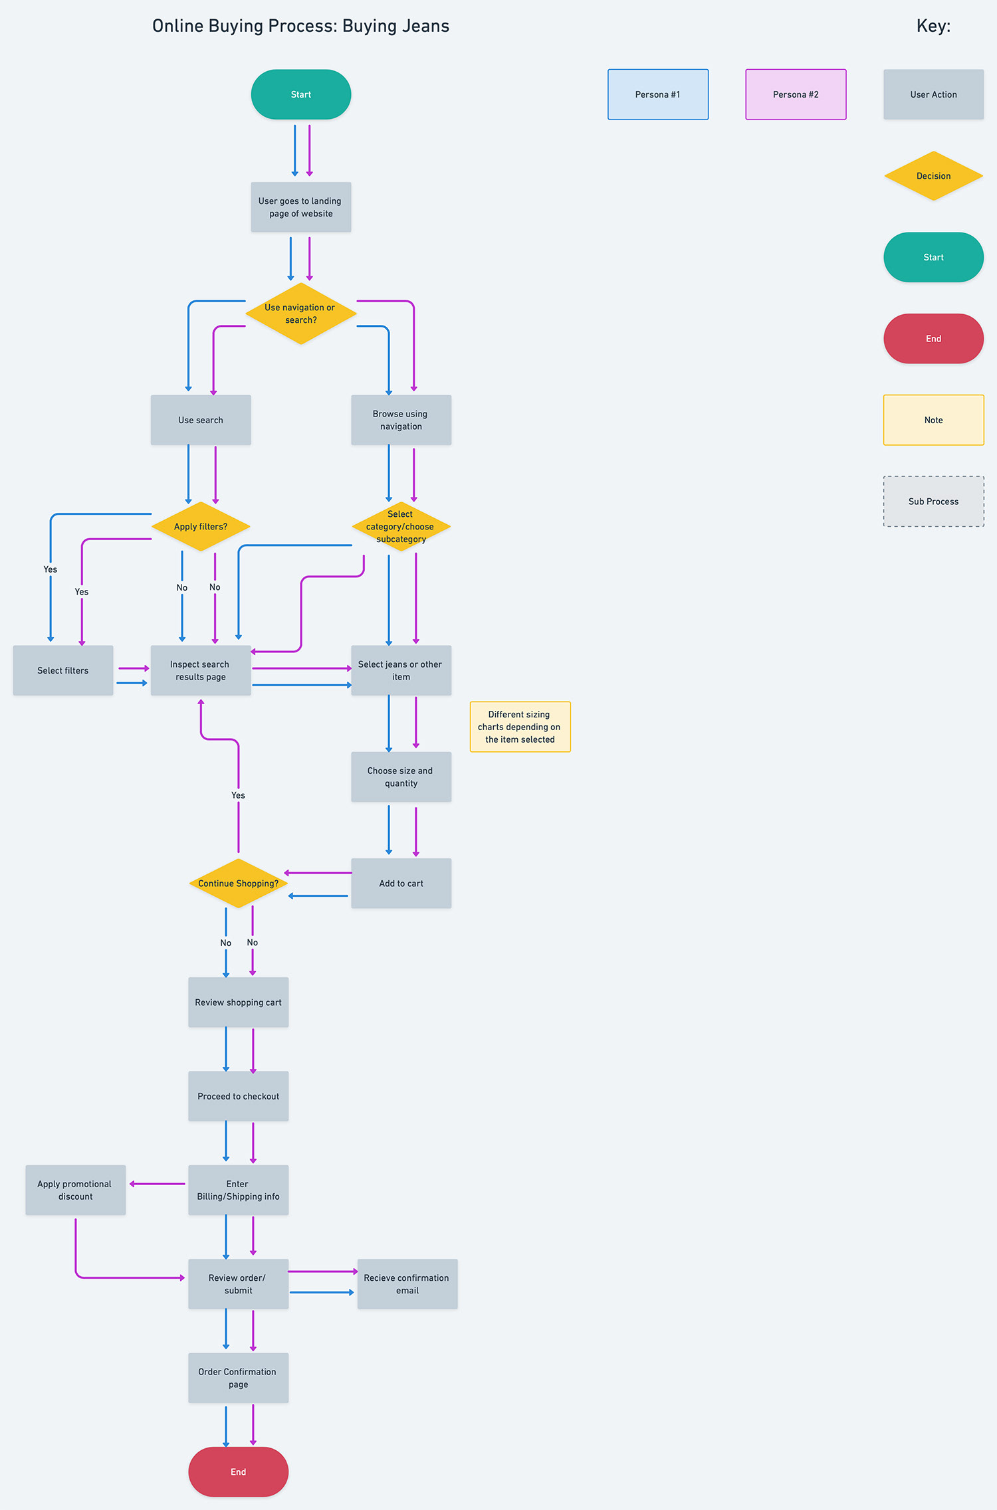The image size is (997, 1510).
Task: Select the 'Enter Billing/Shipping info' box
Action: click(x=238, y=1190)
